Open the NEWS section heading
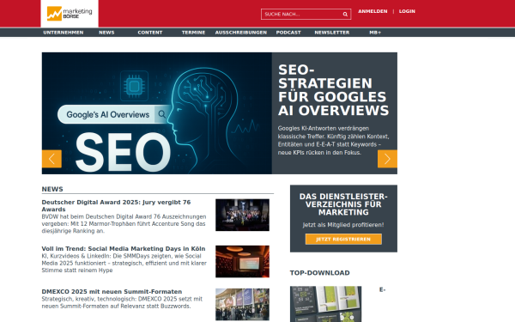Screen dimensions: 515x322 click(x=52, y=189)
